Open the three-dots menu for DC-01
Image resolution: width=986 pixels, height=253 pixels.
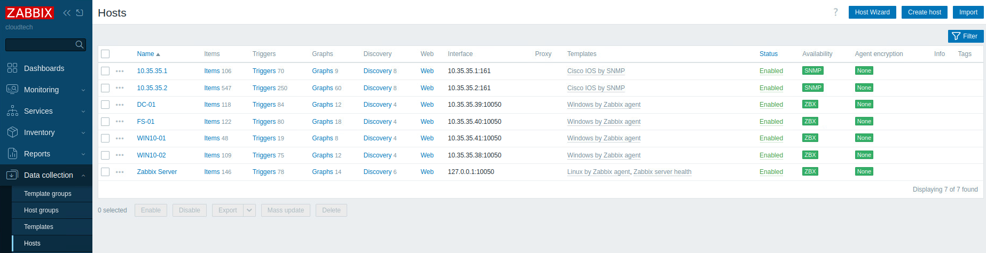click(120, 105)
